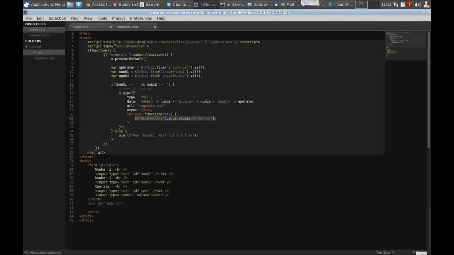The height and width of the screenshot is (255, 454).
Task: Open the Preferences menu
Action: [x=141, y=18]
